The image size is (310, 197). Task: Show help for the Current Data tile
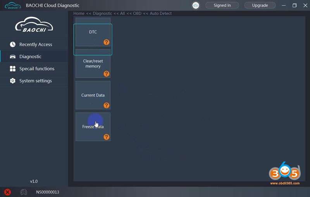pyautogui.click(x=106, y=105)
